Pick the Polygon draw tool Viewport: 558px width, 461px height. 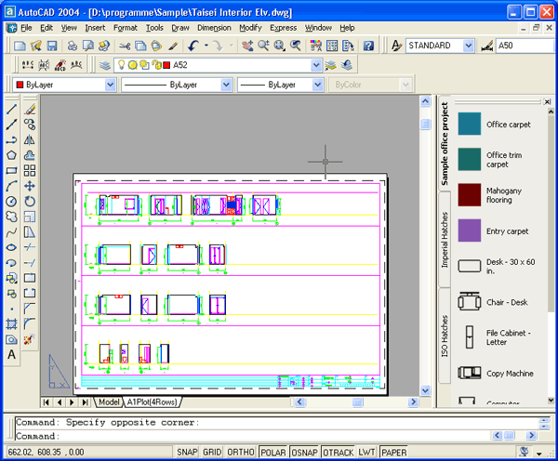tap(11, 155)
